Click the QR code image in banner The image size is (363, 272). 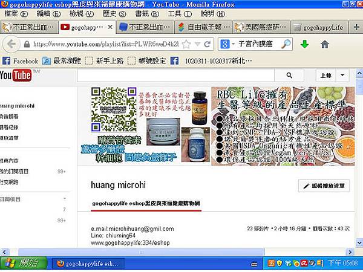coord(114,109)
